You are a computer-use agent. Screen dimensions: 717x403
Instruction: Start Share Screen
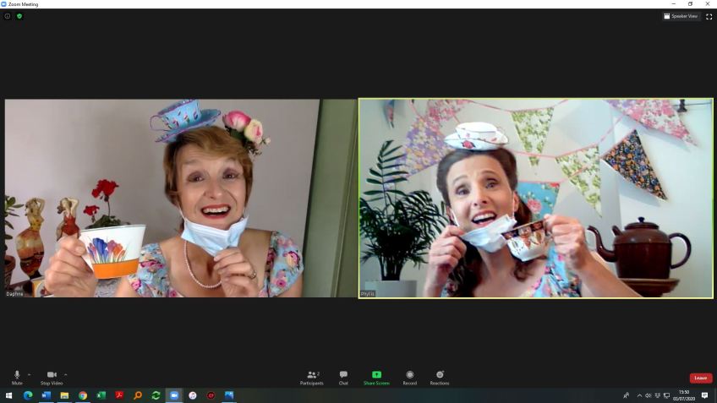pyautogui.click(x=376, y=377)
